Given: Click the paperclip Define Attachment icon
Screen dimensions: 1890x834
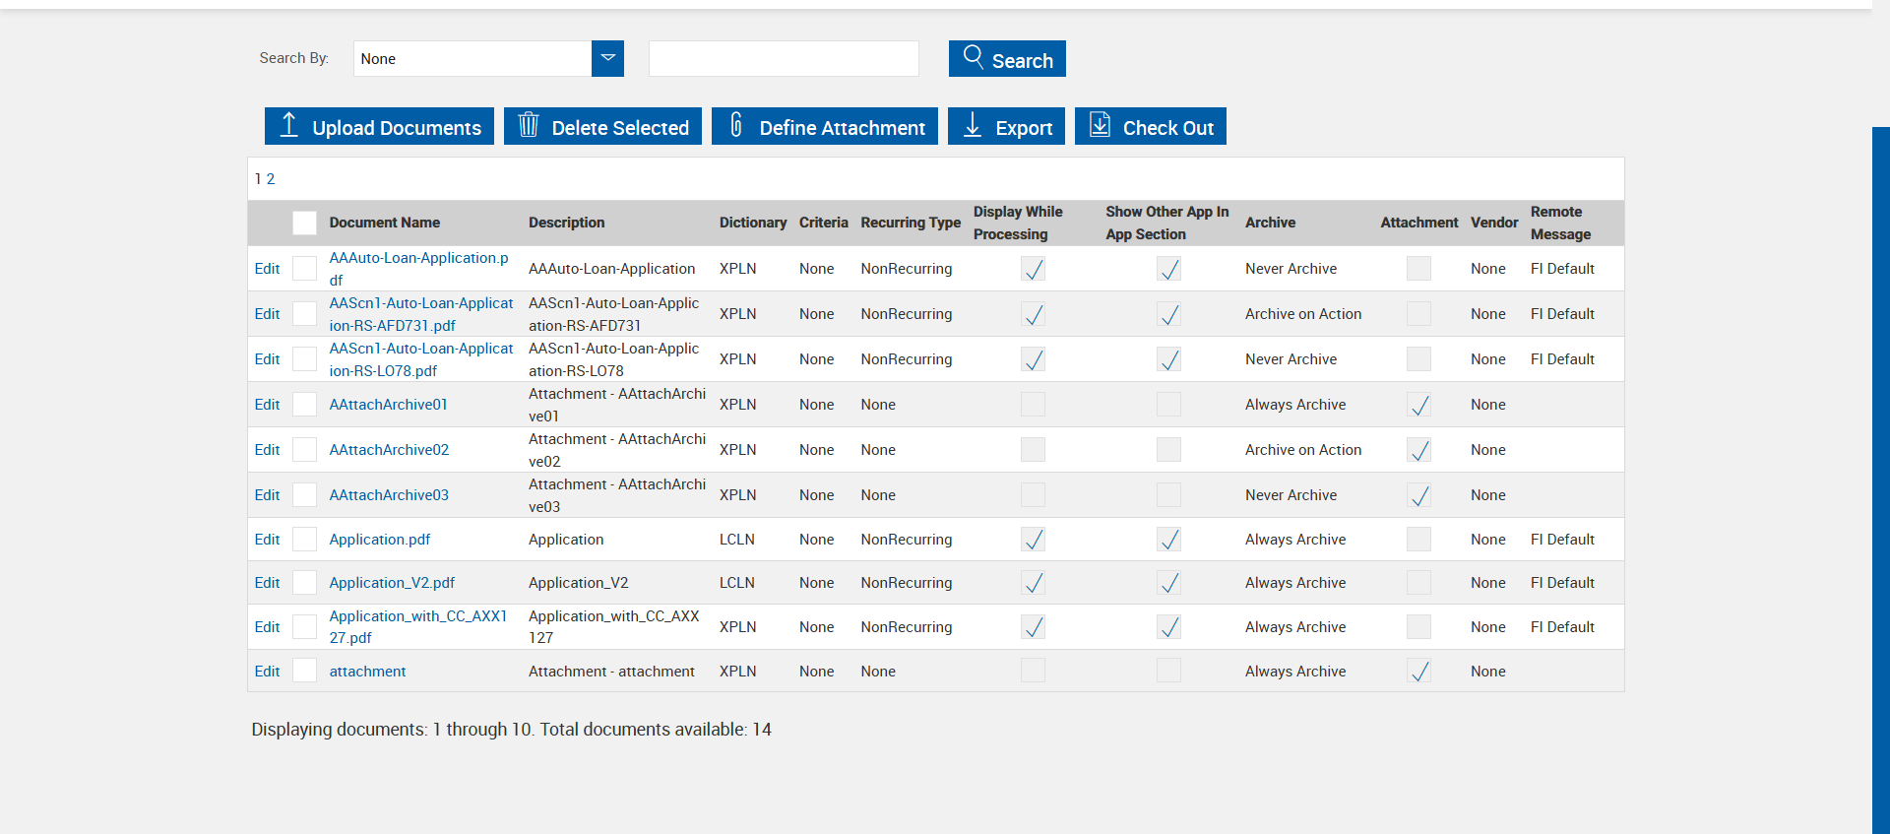Looking at the screenshot, I should [x=735, y=125].
